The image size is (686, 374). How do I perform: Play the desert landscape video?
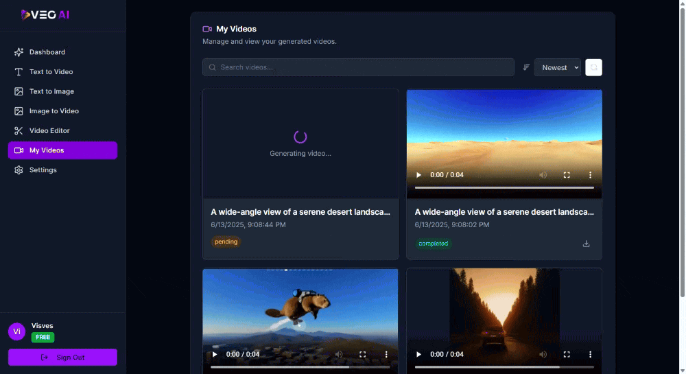pos(418,175)
